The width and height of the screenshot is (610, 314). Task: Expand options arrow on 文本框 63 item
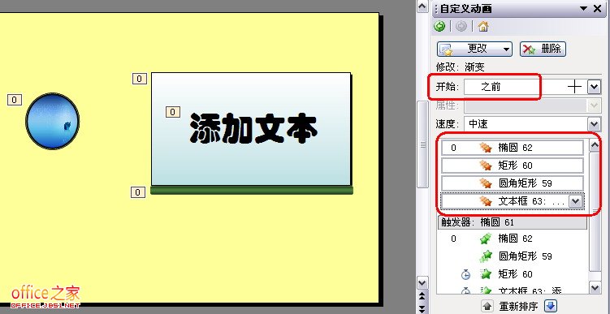click(575, 201)
